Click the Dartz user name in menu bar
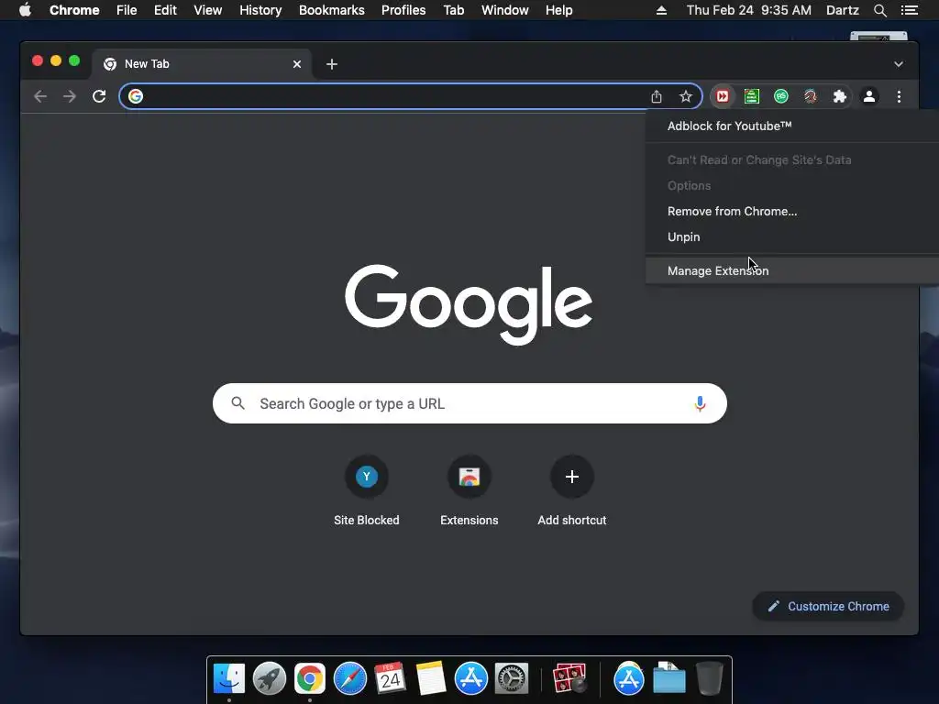This screenshot has height=704, width=939. point(842,10)
